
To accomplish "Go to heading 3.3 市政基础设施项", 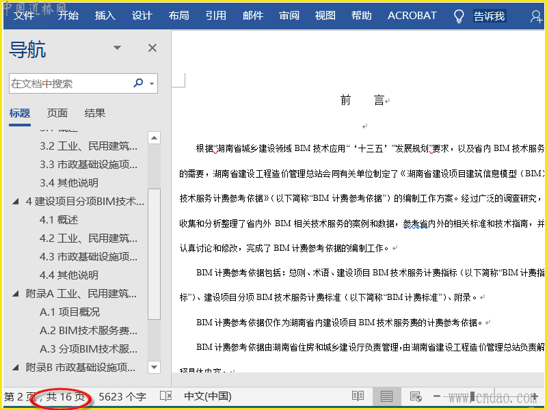I will coord(88,164).
